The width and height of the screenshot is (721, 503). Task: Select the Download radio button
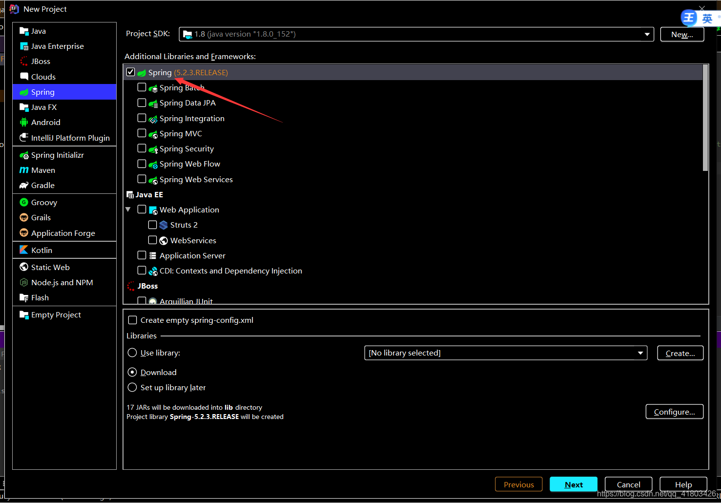coord(132,372)
